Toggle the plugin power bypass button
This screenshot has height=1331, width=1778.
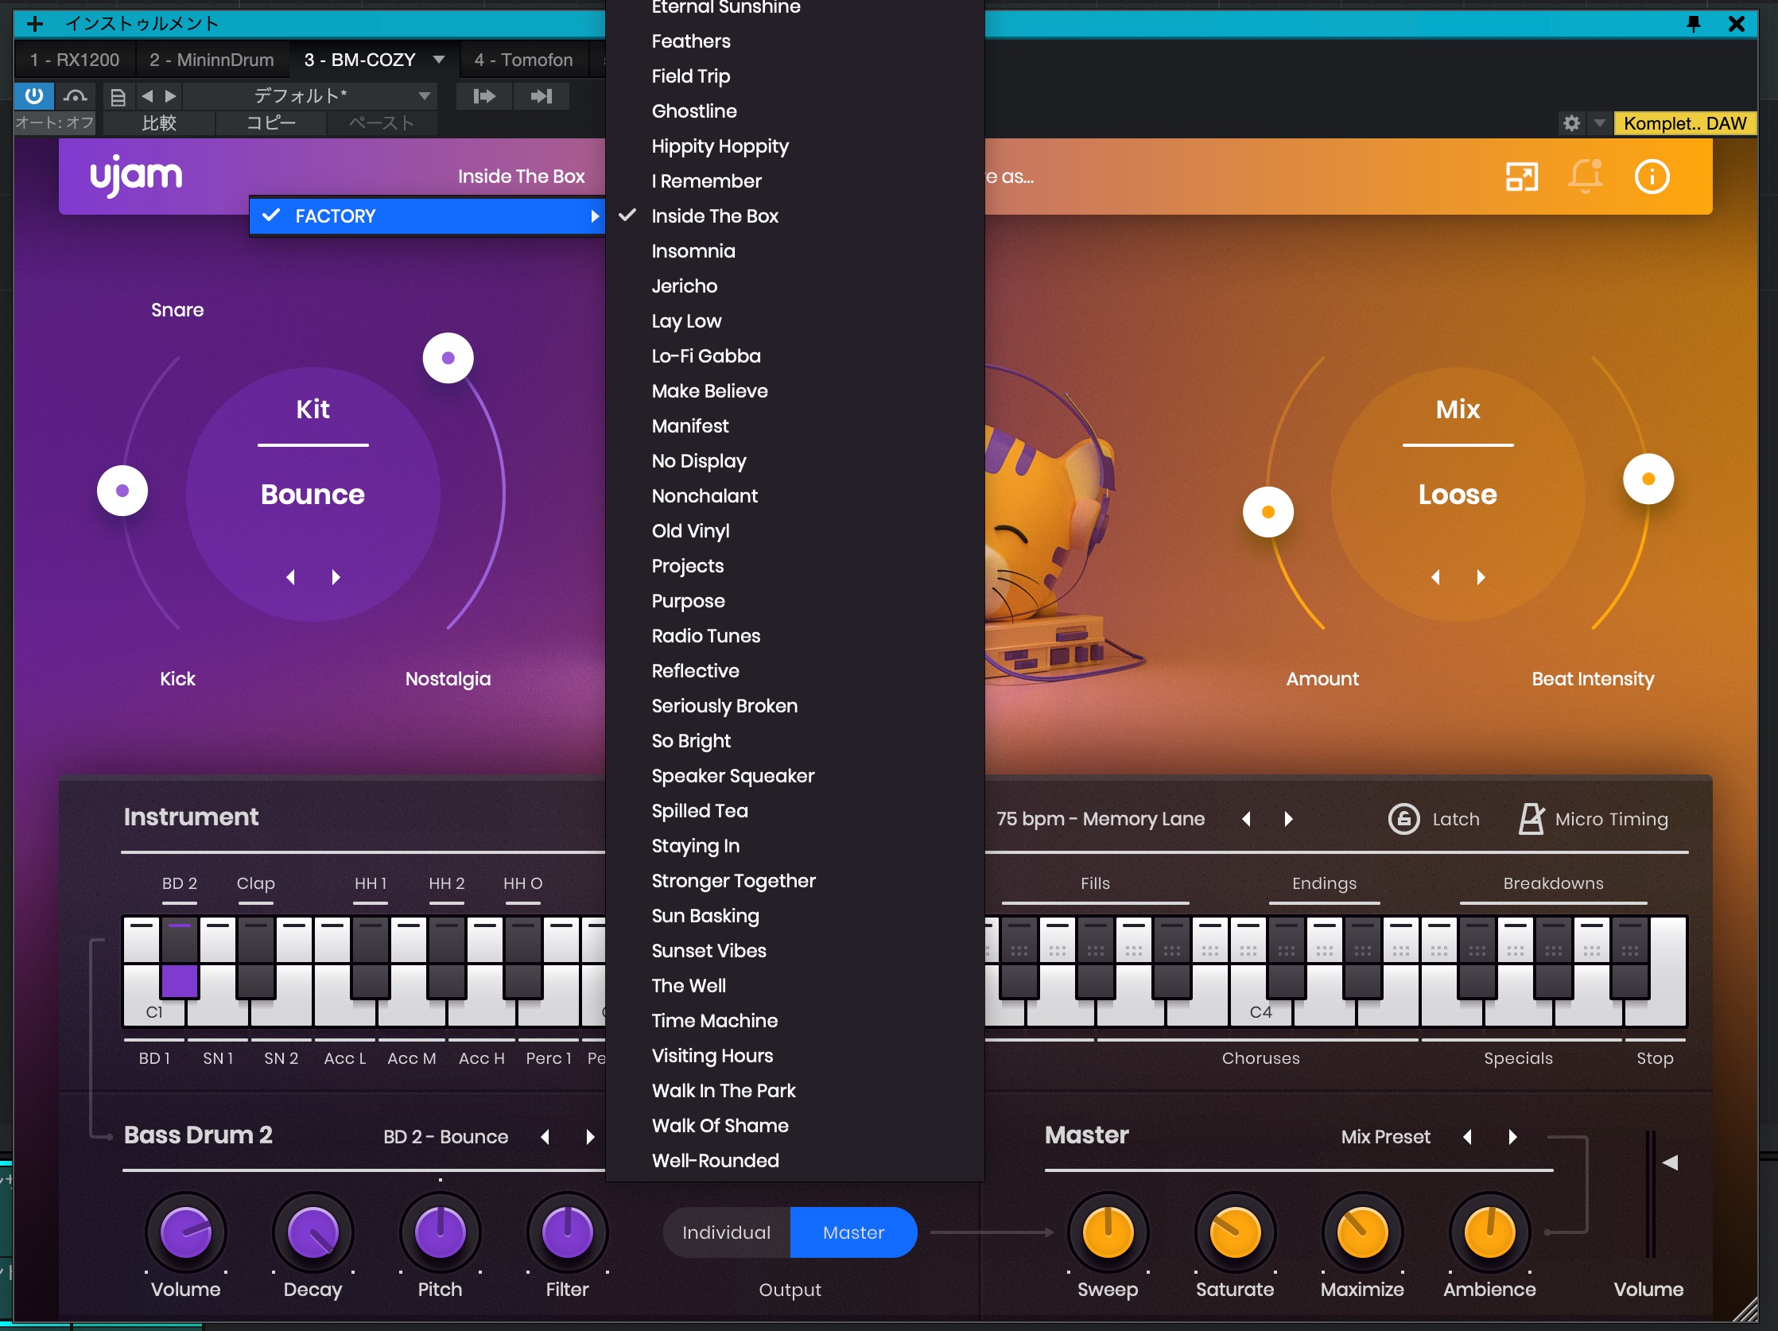pos(33,96)
